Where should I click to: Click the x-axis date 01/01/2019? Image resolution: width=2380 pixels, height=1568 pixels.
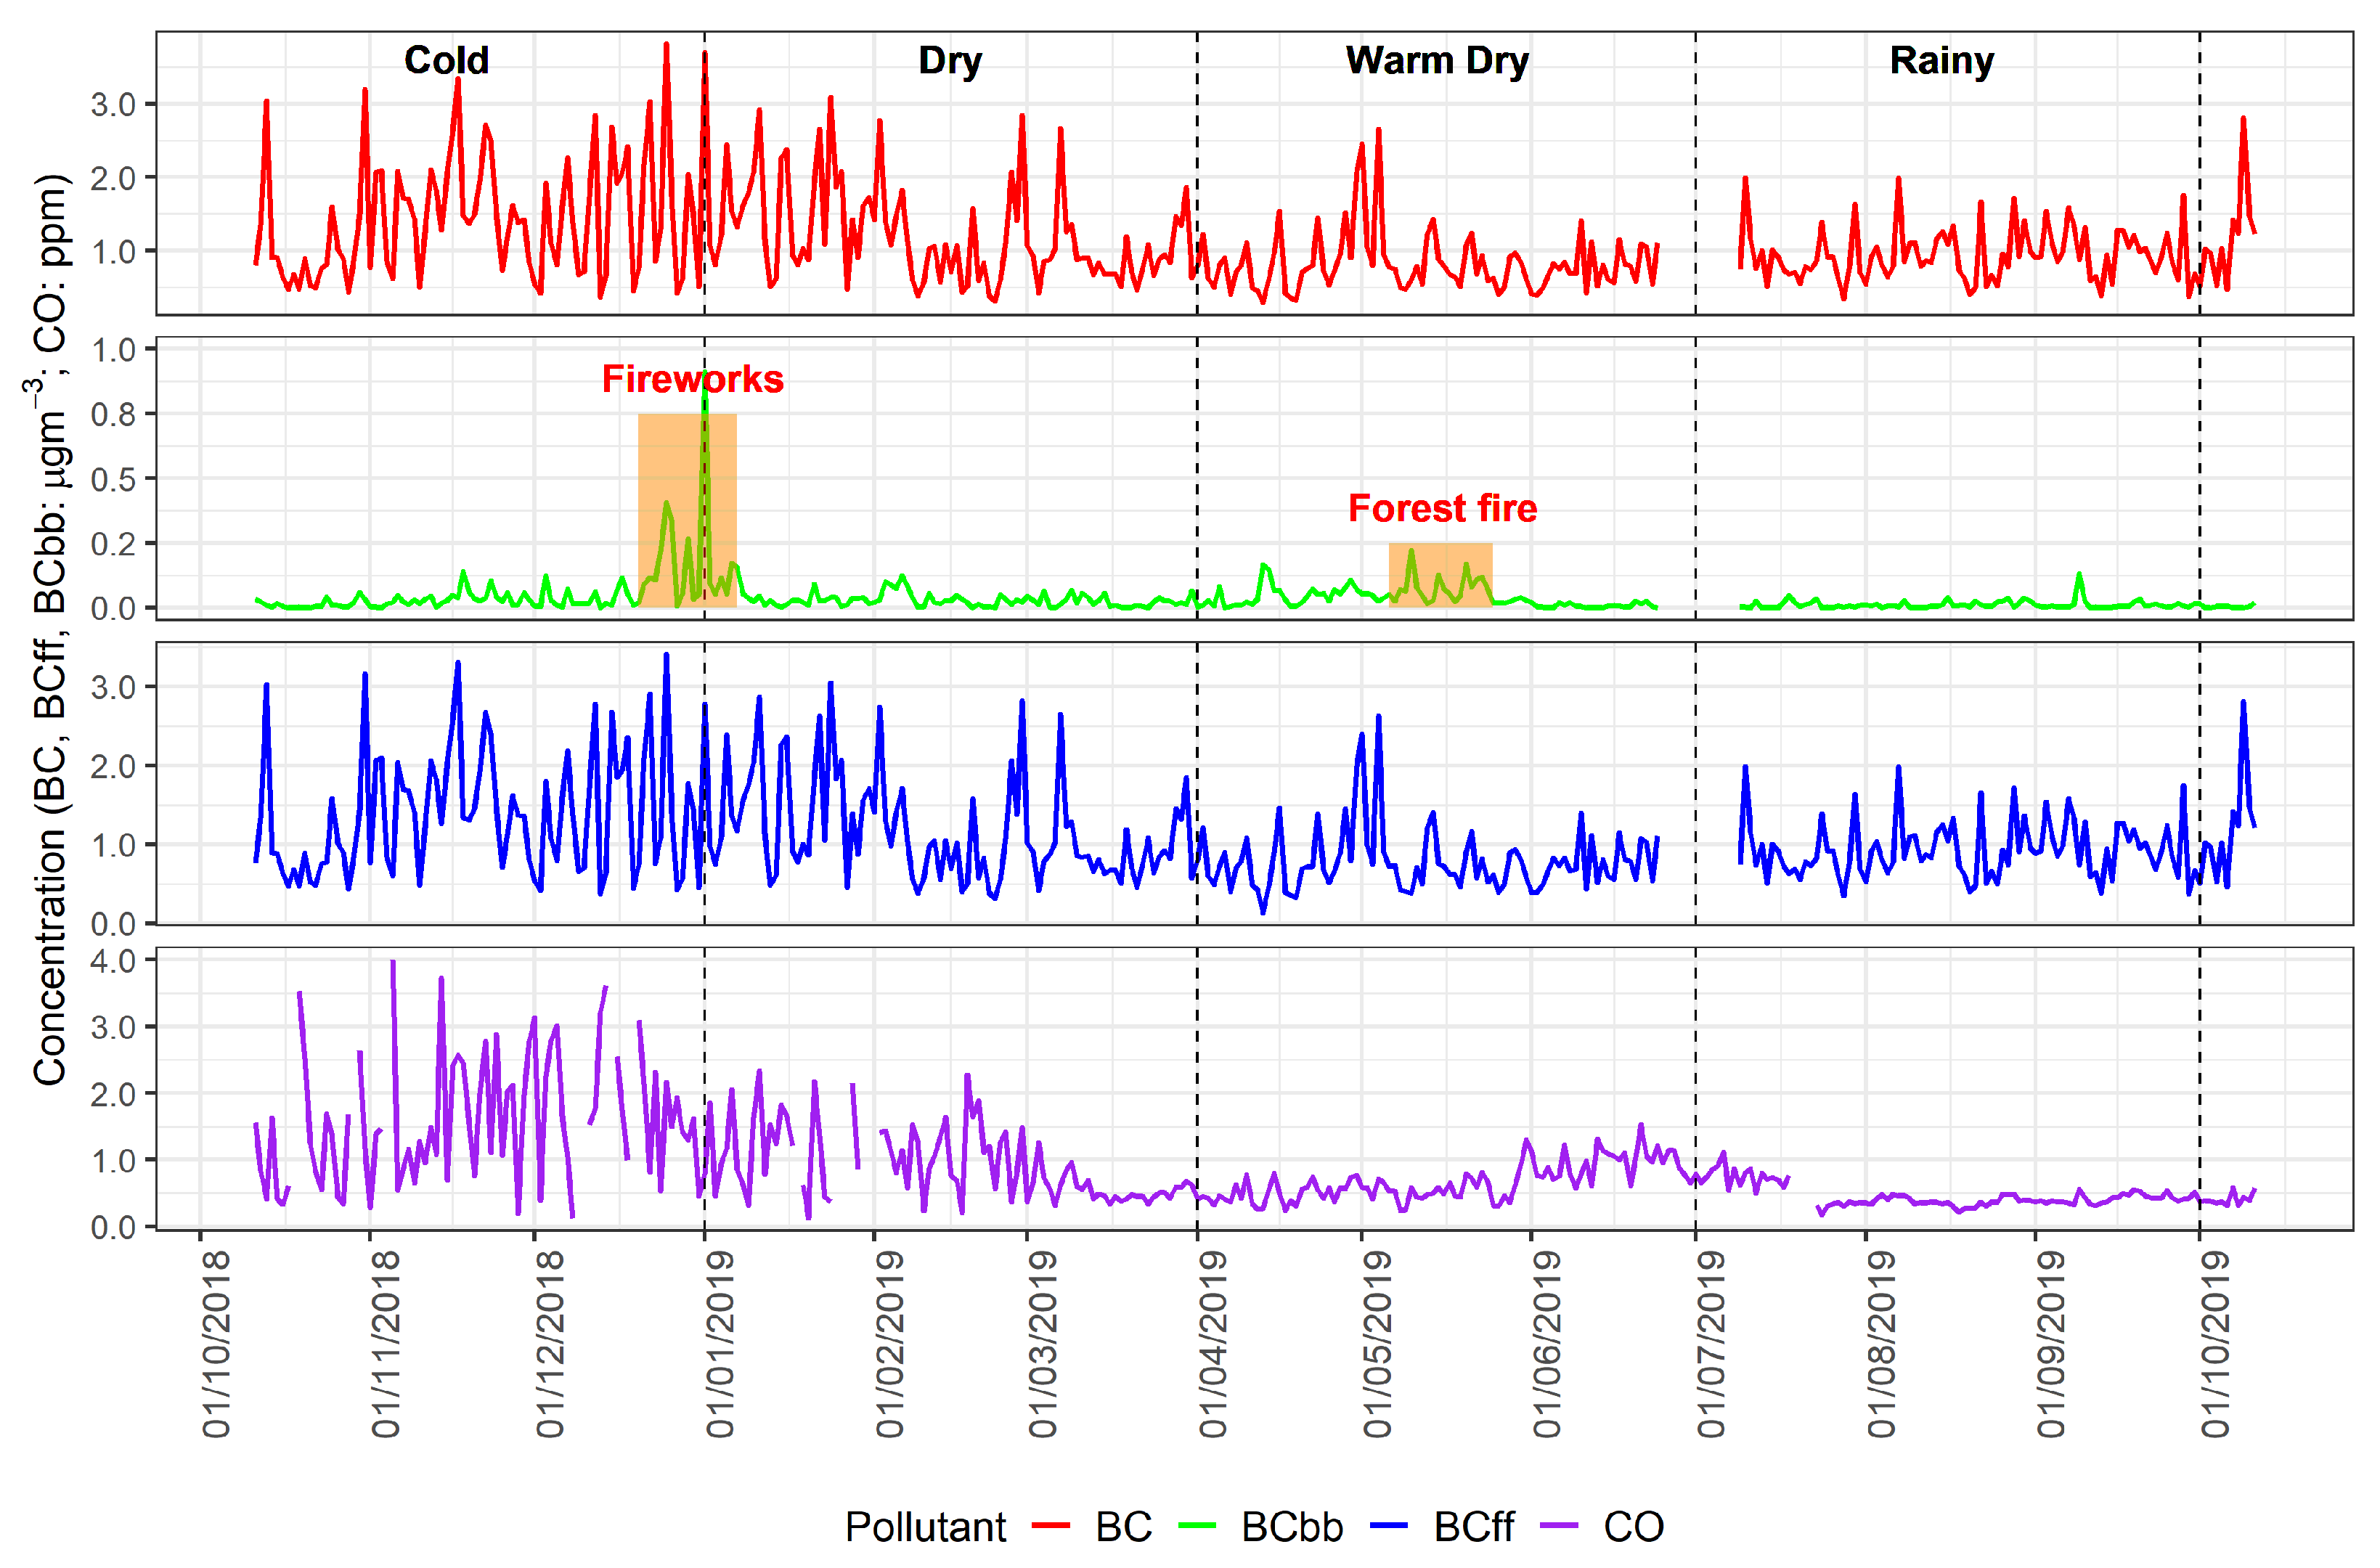(720, 1344)
